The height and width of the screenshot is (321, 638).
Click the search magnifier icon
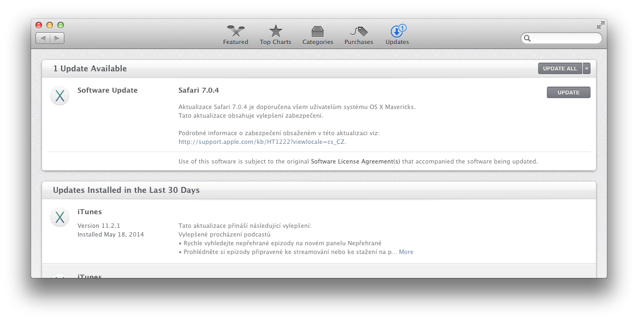click(x=527, y=38)
